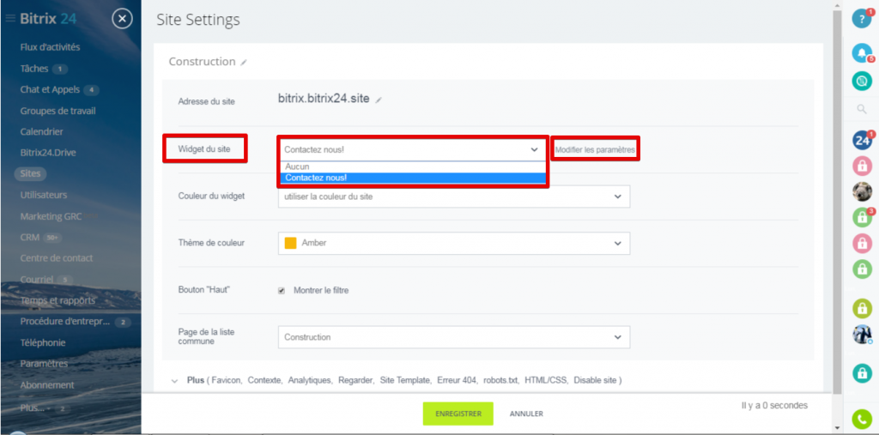Open Paramètres in left menu
Screen dimensions: 879x435
[44, 364]
